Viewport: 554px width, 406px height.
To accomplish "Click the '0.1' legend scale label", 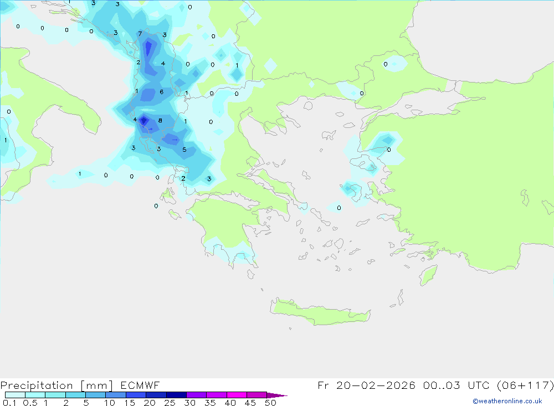I will coord(9,403).
